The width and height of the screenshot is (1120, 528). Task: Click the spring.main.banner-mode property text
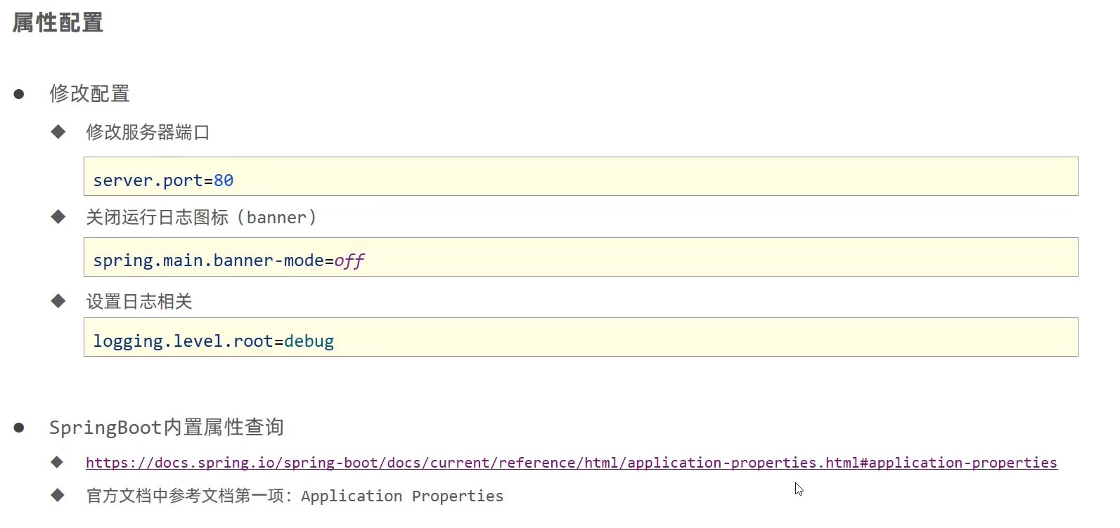[x=208, y=260]
